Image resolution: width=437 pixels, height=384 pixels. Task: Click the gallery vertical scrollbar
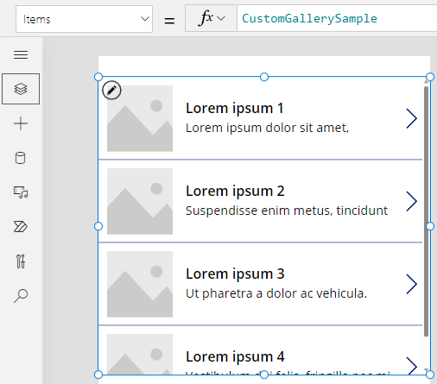426,211
